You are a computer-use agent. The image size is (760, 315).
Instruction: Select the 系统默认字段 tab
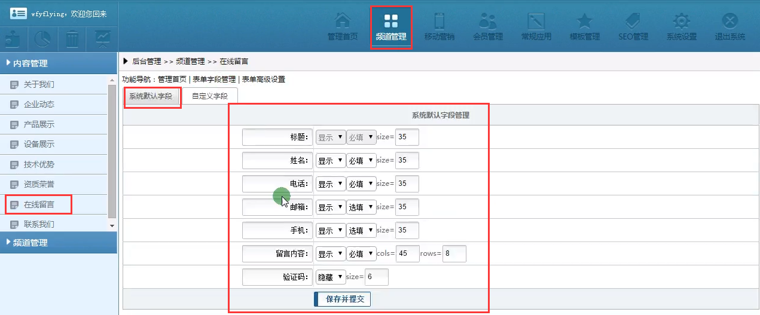coord(152,97)
